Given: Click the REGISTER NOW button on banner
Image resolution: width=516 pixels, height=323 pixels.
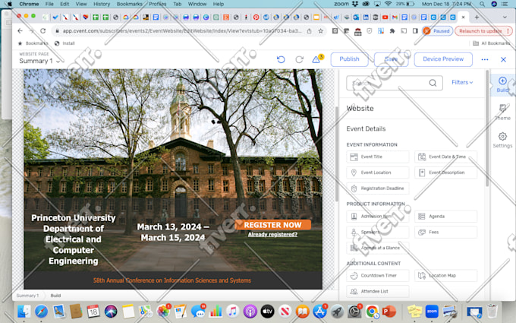Looking at the screenshot, I should coord(272,225).
